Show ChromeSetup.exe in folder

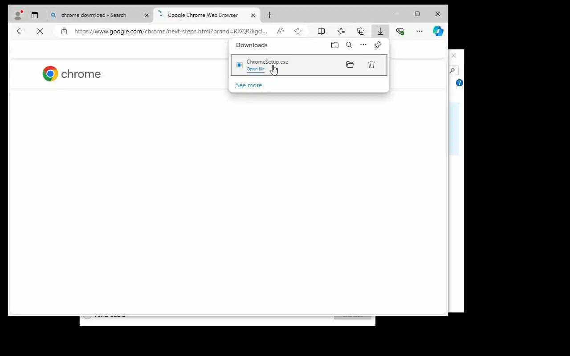click(x=350, y=65)
